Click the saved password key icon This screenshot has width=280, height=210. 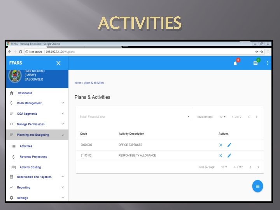coord(257,52)
